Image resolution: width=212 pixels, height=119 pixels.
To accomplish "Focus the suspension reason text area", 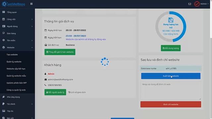I will [x=171, y=91].
